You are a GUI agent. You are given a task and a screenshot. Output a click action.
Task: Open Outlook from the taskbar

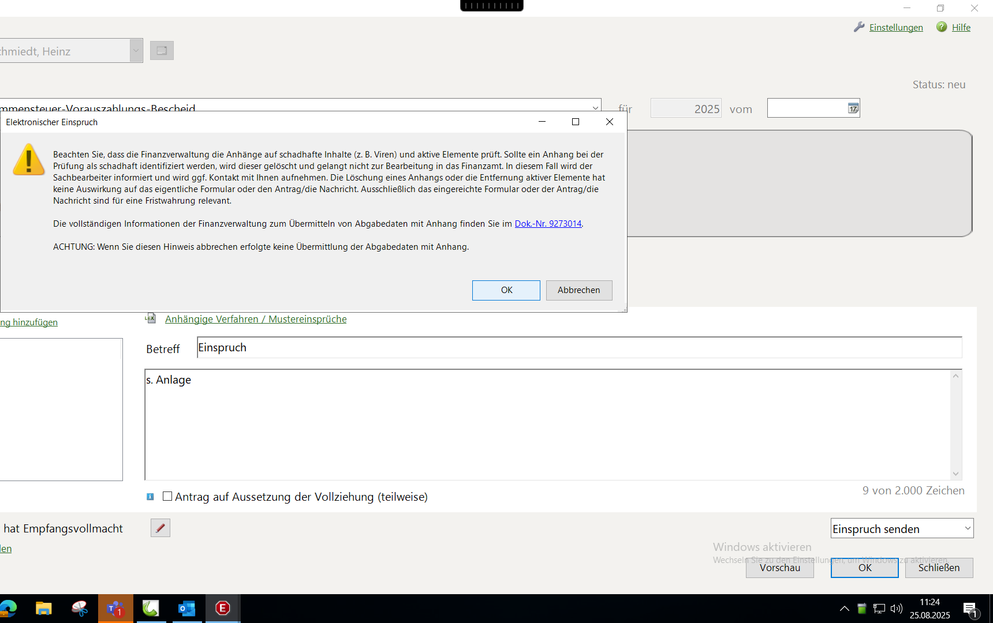[x=186, y=609]
